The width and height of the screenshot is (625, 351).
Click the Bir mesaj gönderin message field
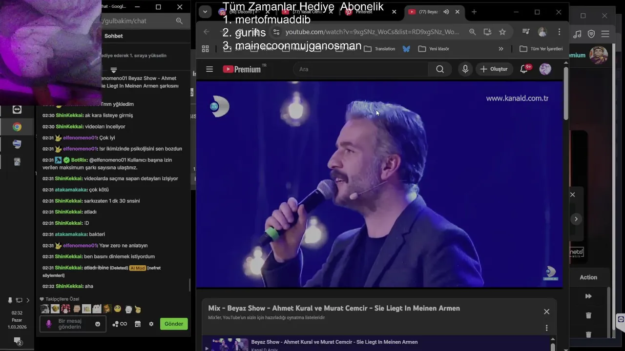(72, 324)
